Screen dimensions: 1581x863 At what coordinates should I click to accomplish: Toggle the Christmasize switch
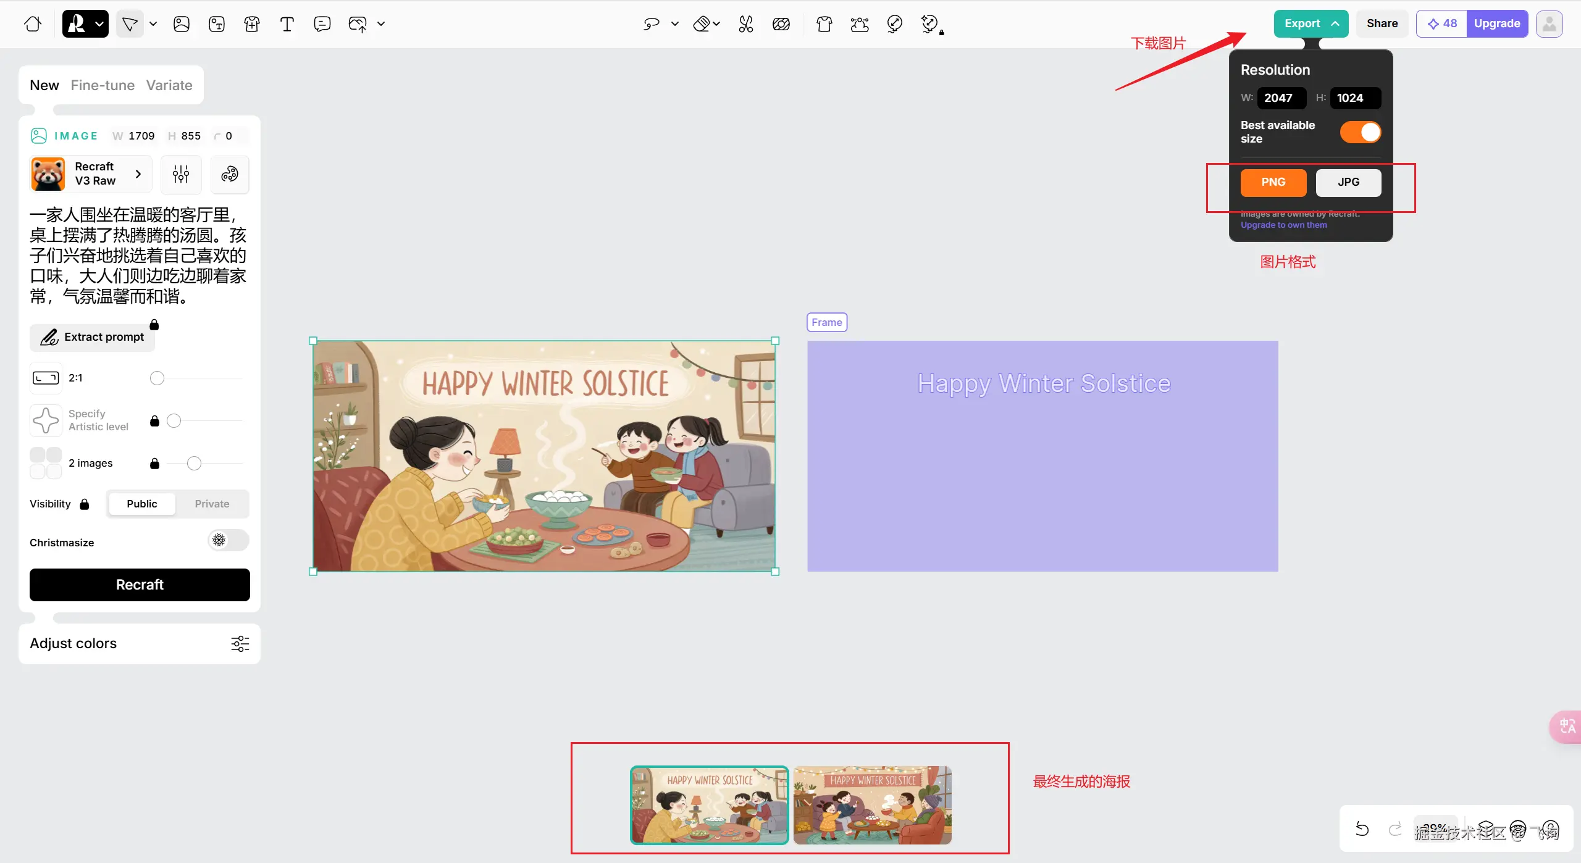click(228, 541)
